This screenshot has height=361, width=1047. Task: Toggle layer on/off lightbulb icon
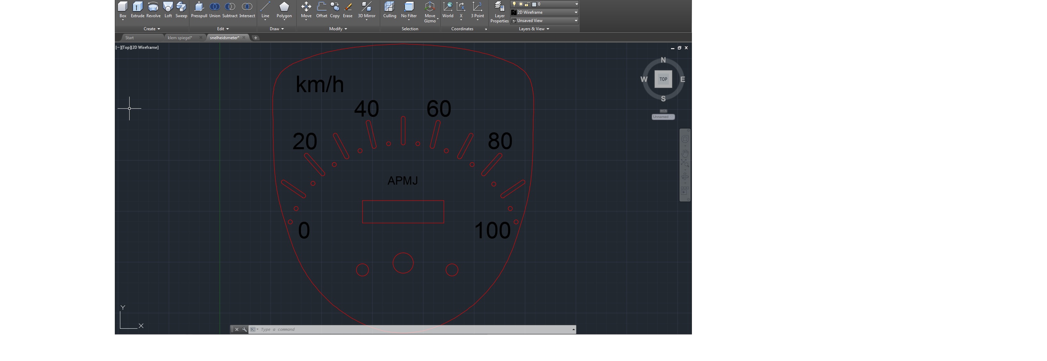tap(514, 4)
